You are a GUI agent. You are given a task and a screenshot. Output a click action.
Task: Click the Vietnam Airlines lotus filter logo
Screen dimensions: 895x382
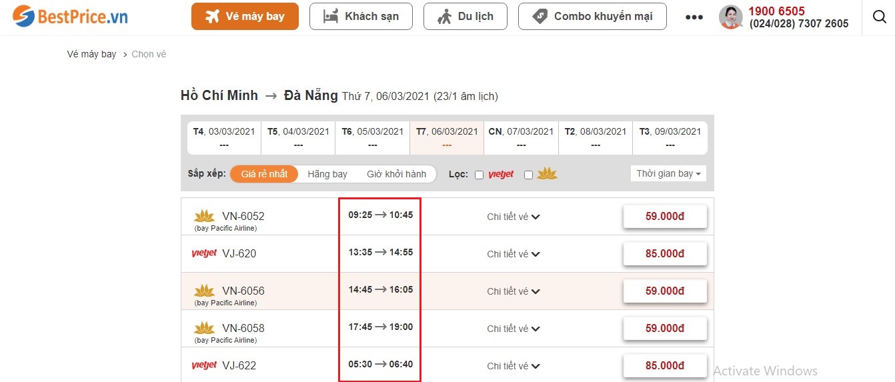pyautogui.click(x=548, y=174)
